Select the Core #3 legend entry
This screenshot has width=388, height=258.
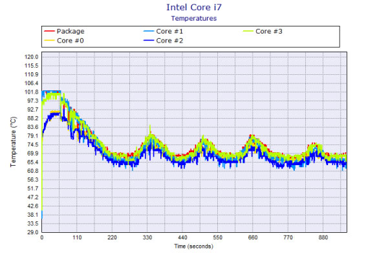click(263, 31)
